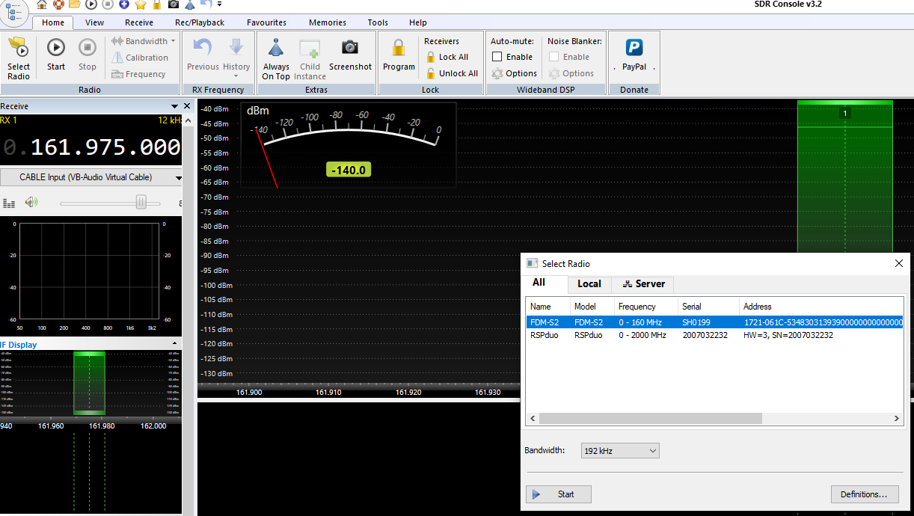The height and width of the screenshot is (516, 914).
Task: Open the Favourites ribbon tab
Action: 266,22
